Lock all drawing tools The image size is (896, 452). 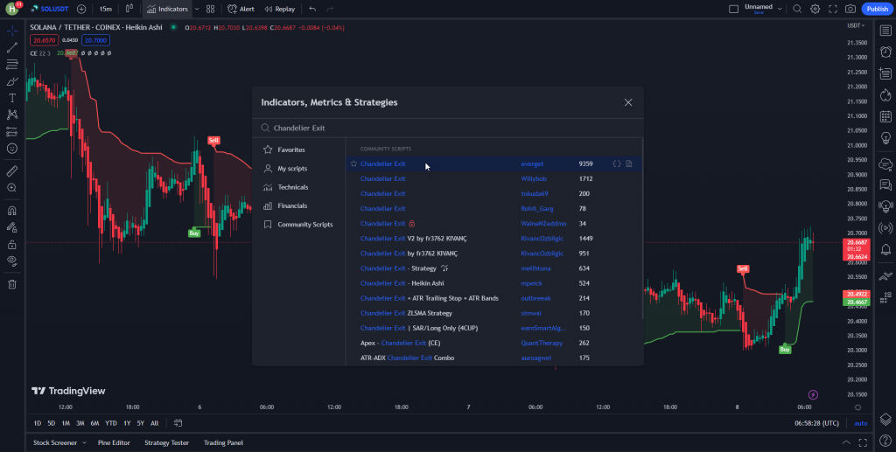(12, 245)
